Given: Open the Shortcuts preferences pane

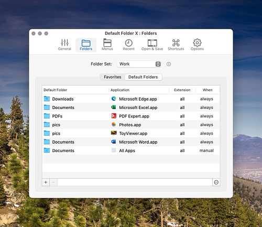Looking at the screenshot, I should point(176,45).
